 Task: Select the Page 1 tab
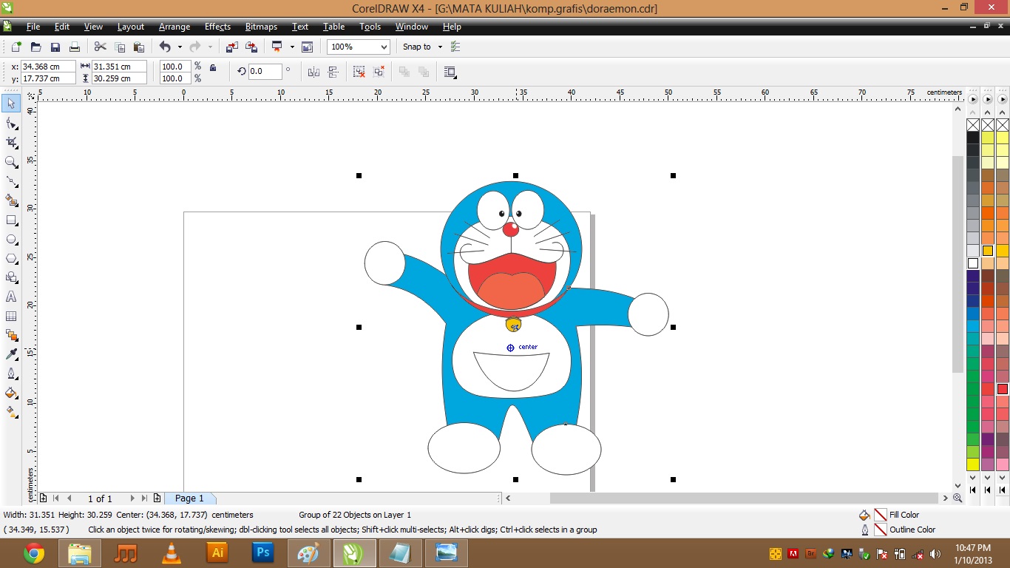189,498
